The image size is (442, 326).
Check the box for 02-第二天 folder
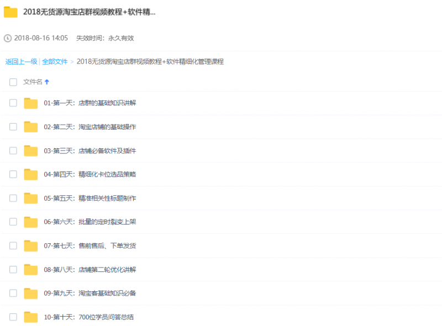13,127
